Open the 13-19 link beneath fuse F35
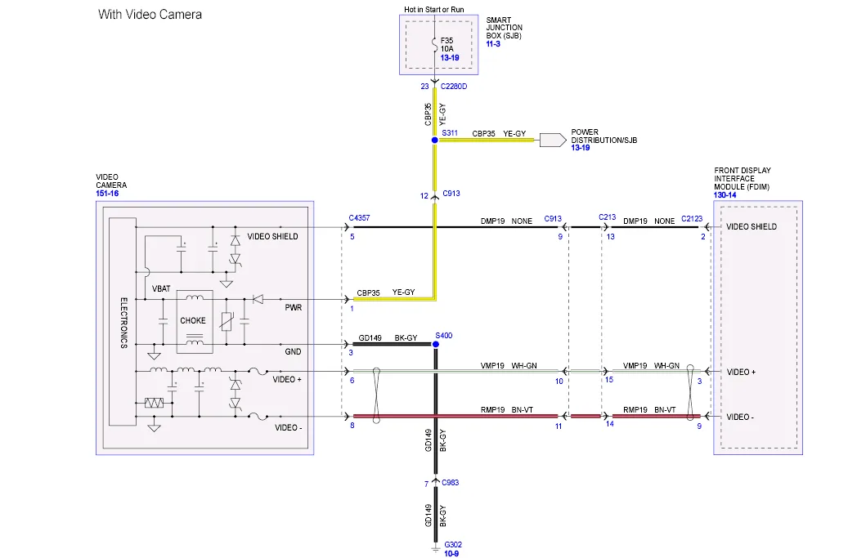 [449, 57]
